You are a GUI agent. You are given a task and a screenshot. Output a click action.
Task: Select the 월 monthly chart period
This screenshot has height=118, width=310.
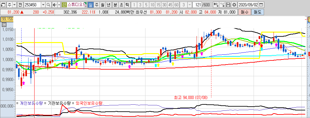102,4
